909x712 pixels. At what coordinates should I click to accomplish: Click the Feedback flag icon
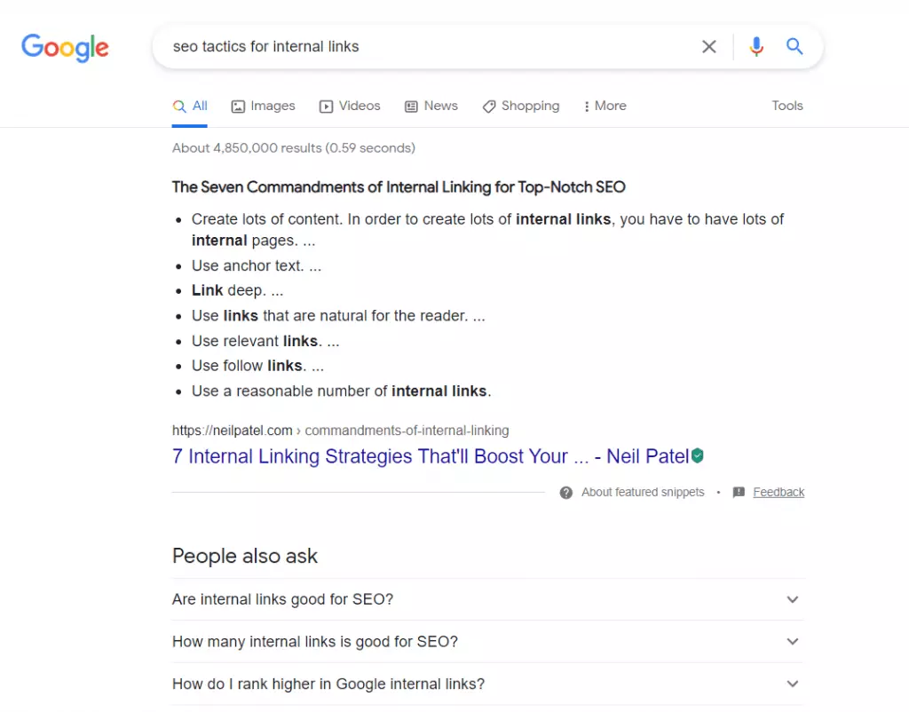click(739, 493)
